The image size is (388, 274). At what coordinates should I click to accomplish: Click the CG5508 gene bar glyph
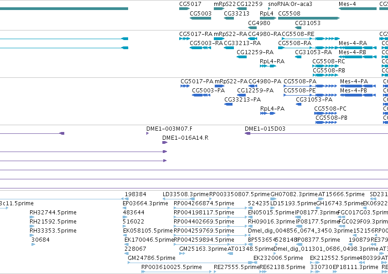click(309, 18)
